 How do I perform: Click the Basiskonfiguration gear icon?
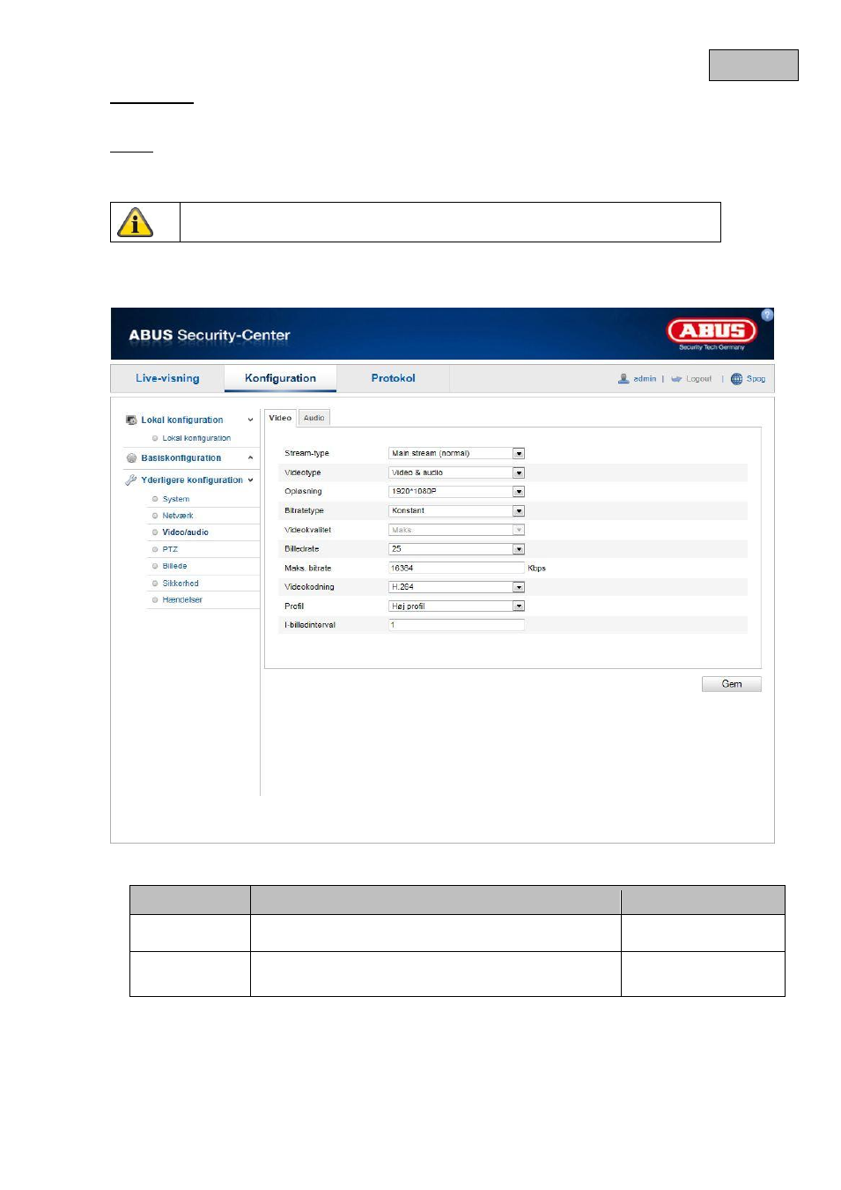coord(131,458)
